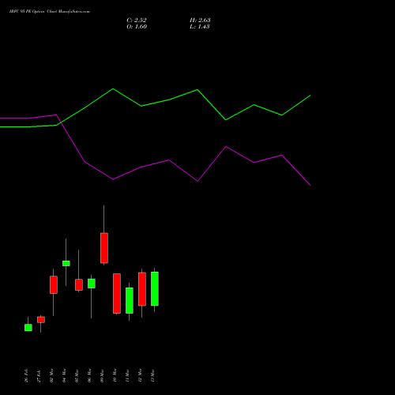Viewport: 395px width, 395px height.
Task: Click the small green candlestick for 04 Mar
Action: [x=66, y=263]
